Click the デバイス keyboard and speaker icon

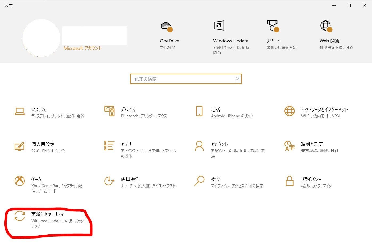coord(109,111)
